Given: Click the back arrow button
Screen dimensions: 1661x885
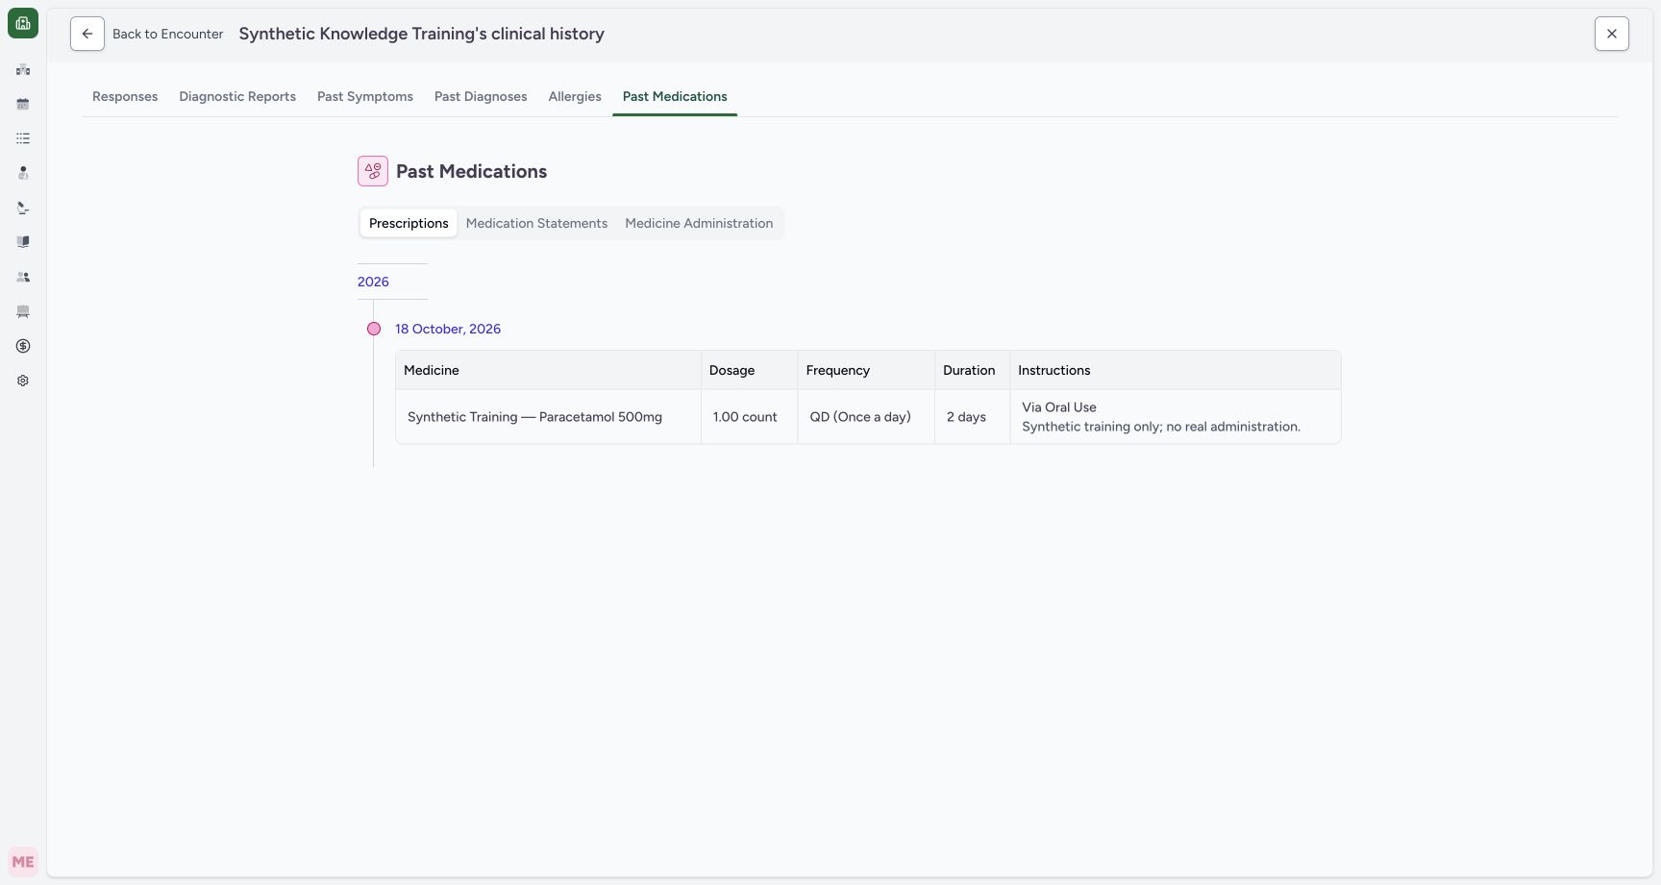Looking at the screenshot, I should 87,34.
